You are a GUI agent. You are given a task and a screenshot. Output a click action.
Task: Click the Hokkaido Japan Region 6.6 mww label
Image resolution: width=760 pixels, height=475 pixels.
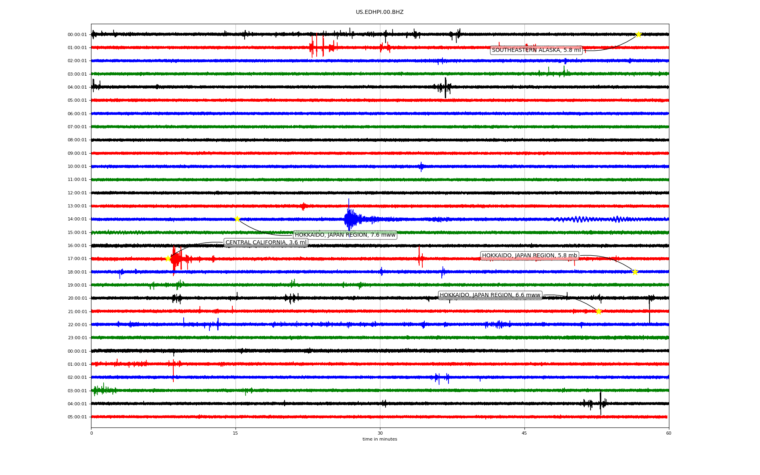(x=490, y=295)
